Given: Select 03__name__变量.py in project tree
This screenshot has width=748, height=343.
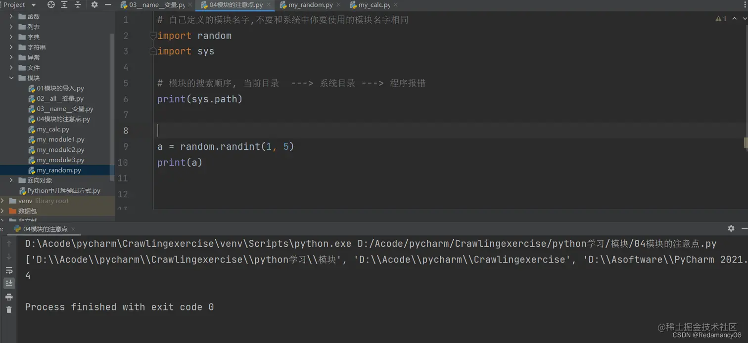Looking at the screenshot, I should (x=65, y=109).
